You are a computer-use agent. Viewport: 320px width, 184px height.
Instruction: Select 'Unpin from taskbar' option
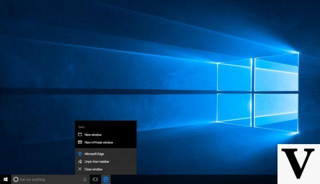(x=105, y=162)
